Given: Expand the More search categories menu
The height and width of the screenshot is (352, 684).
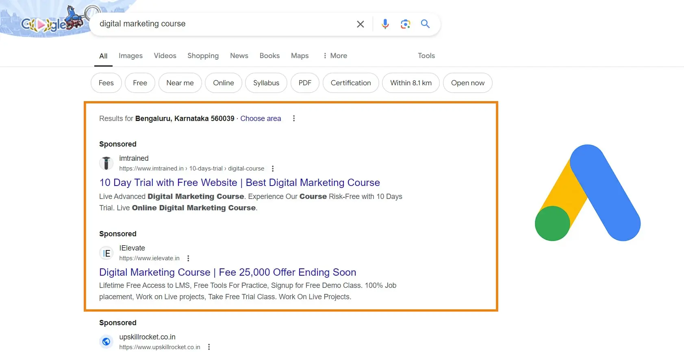Looking at the screenshot, I should click(335, 56).
